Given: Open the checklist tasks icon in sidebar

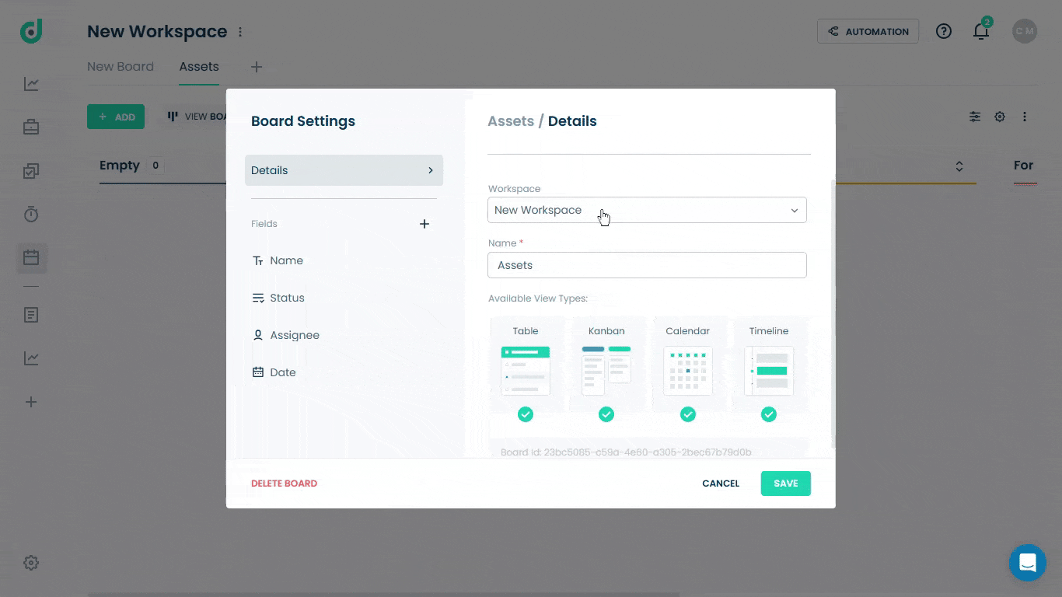Looking at the screenshot, I should tap(31, 171).
